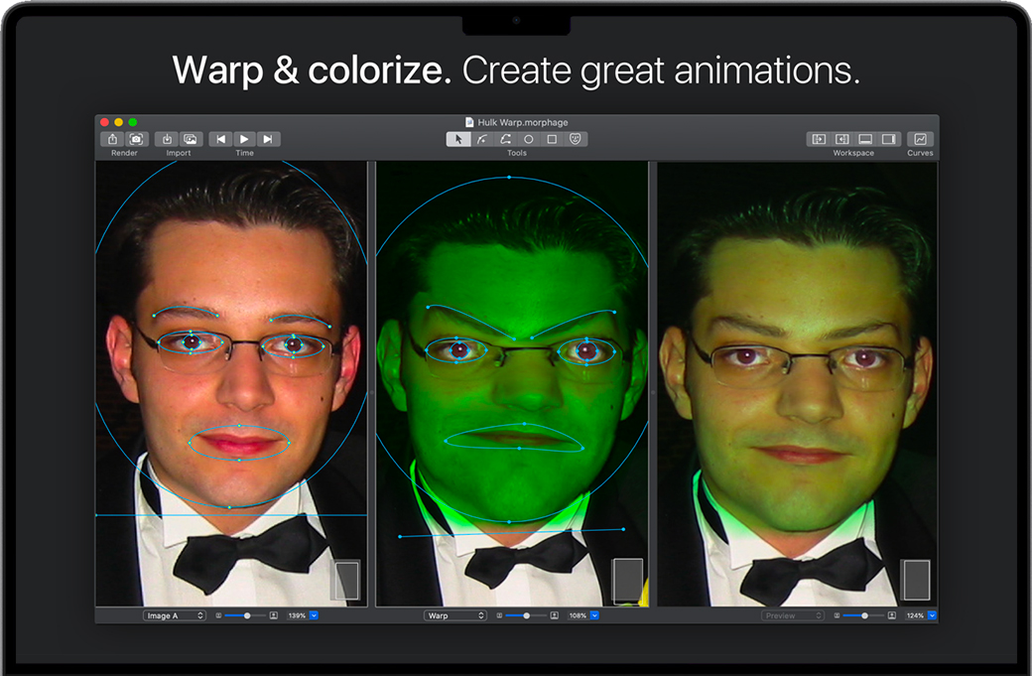Click the Warp pane zoom slider
Viewport: 1032px width, 676px height.
(526, 615)
